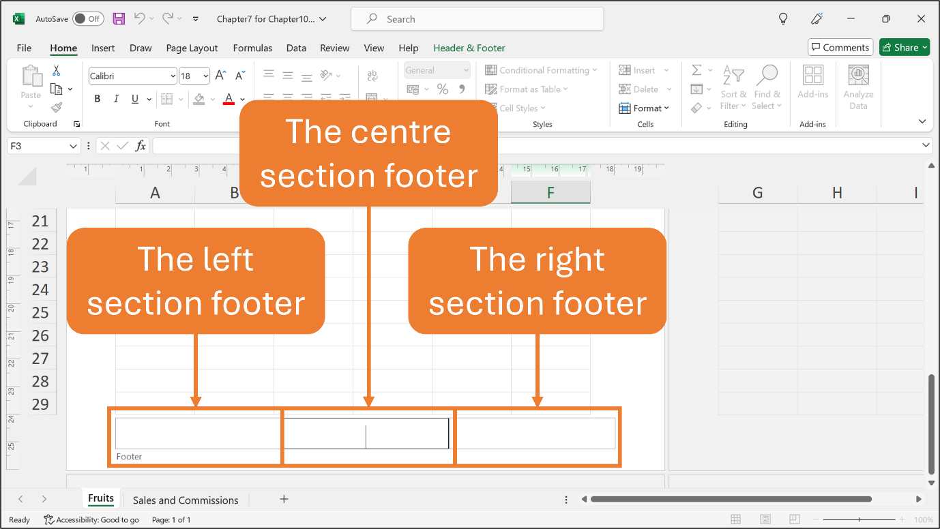Screen dimensions: 940x529
Task: Click Accessibility: Good to go in status bar
Action: pos(91,519)
